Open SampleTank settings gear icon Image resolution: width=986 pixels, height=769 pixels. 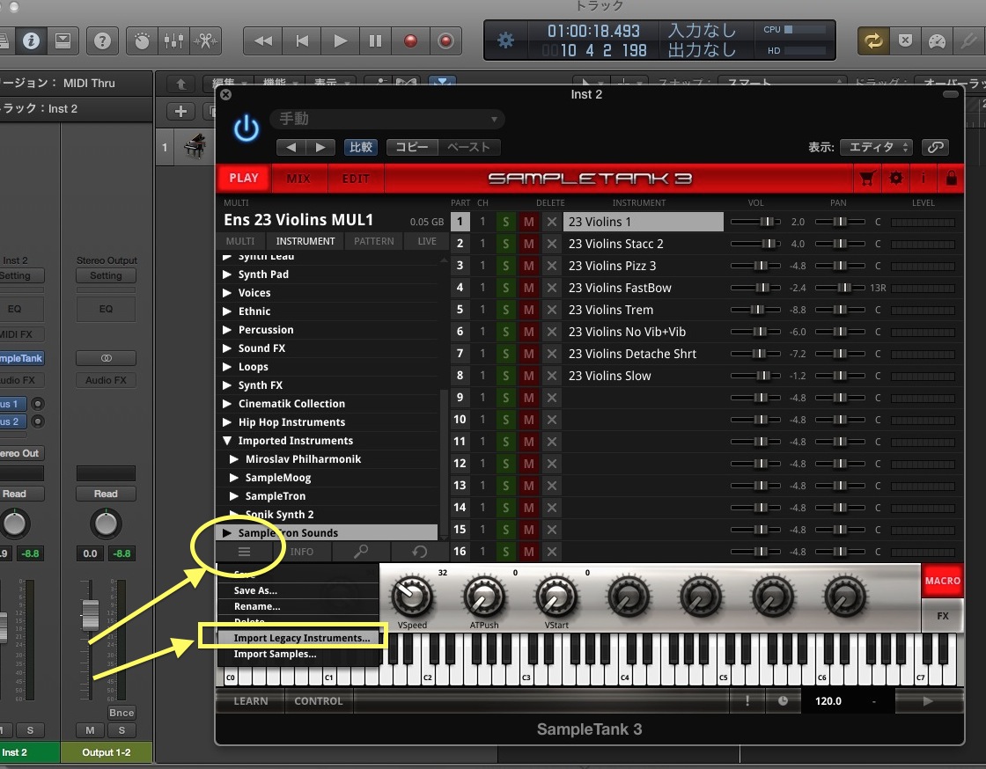pyautogui.click(x=896, y=179)
